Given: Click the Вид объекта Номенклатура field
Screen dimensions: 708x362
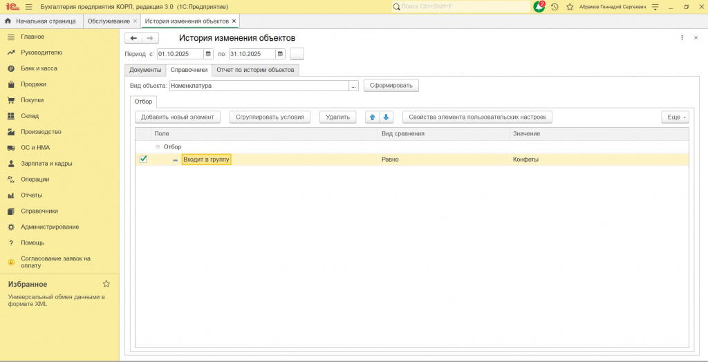Looking at the screenshot, I should (259, 85).
